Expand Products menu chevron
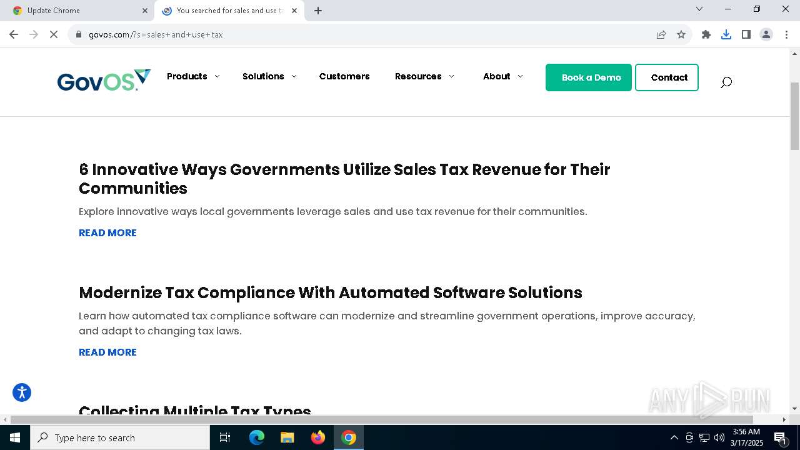 click(x=217, y=76)
